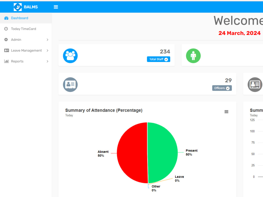Image resolution: width=263 pixels, height=197 pixels.
Task: Click the green person icon
Action: 193,56
